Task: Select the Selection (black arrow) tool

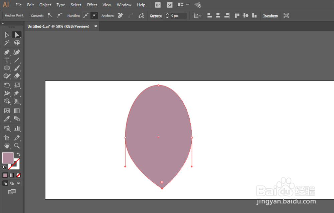Action: [7, 35]
